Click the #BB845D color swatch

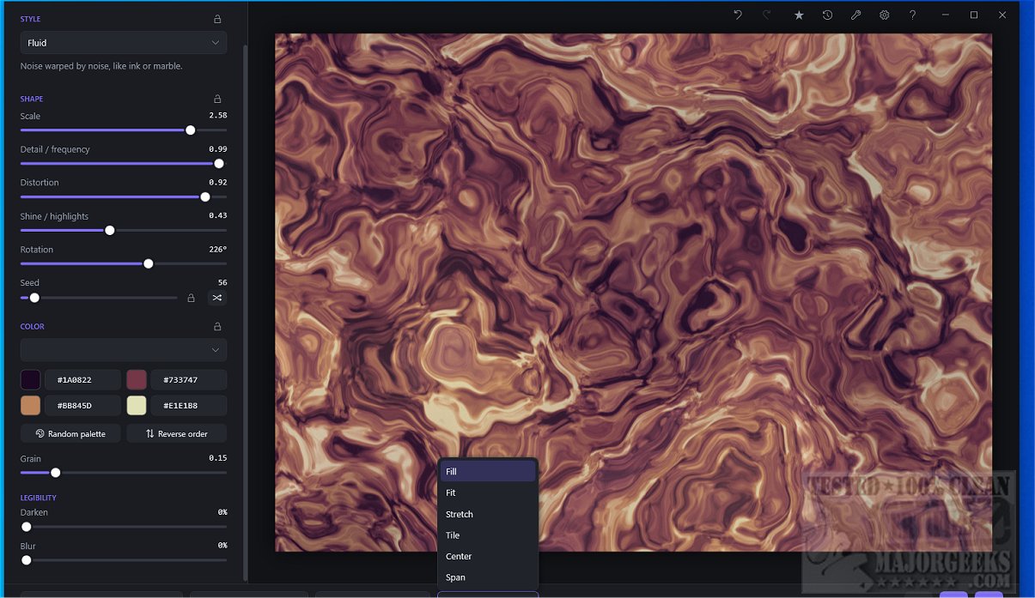31,406
